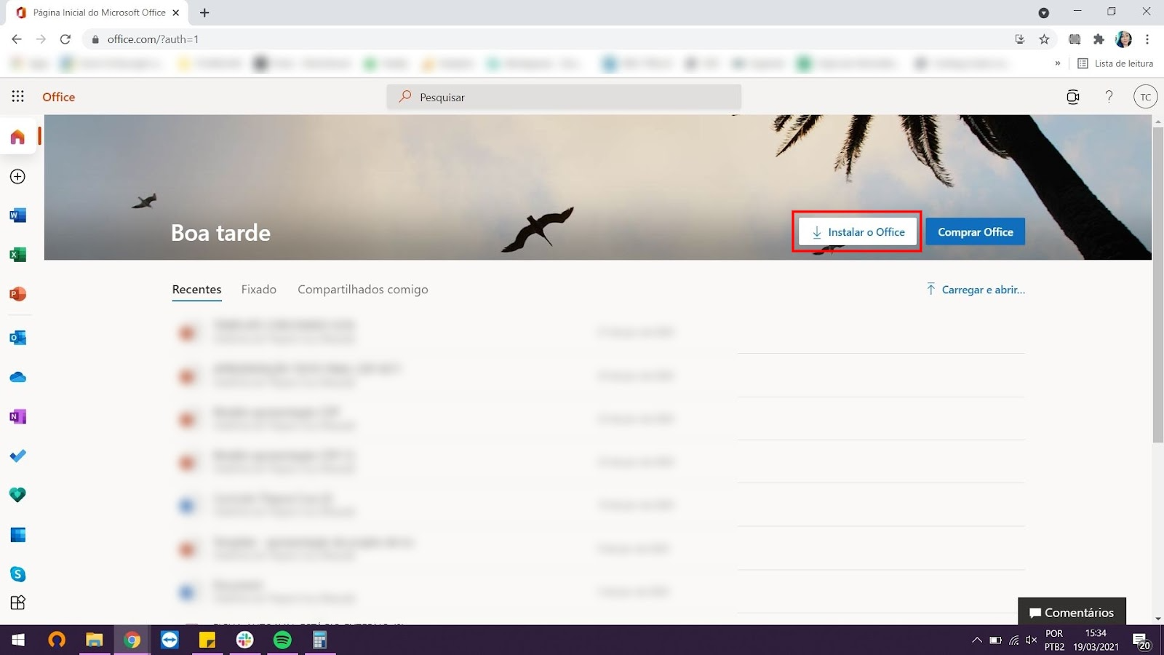This screenshot has height=655, width=1164.
Task: Bookmark this page with the star icon
Action: coord(1045,39)
